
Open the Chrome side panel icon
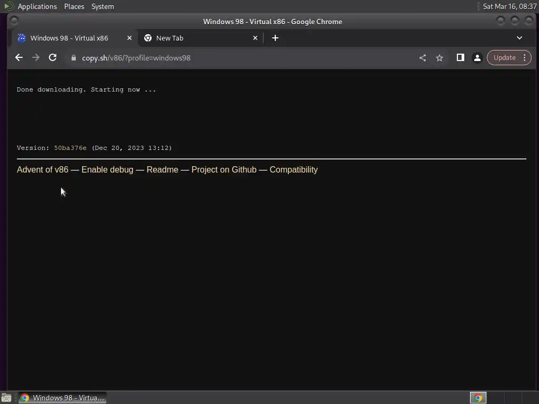[x=461, y=58]
